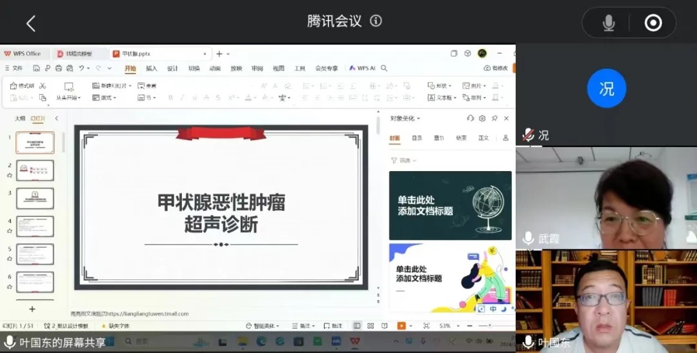
Task: Click the headset support icon in panel
Action: [470, 118]
